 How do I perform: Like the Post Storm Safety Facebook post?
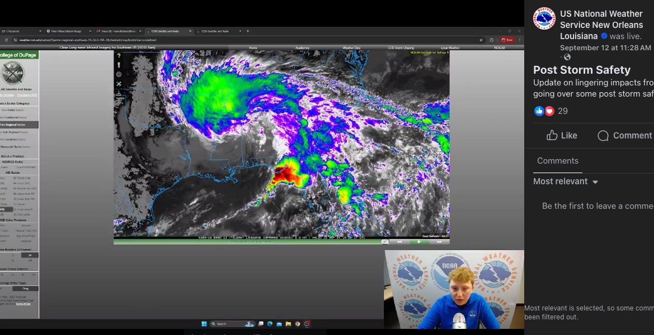point(562,135)
